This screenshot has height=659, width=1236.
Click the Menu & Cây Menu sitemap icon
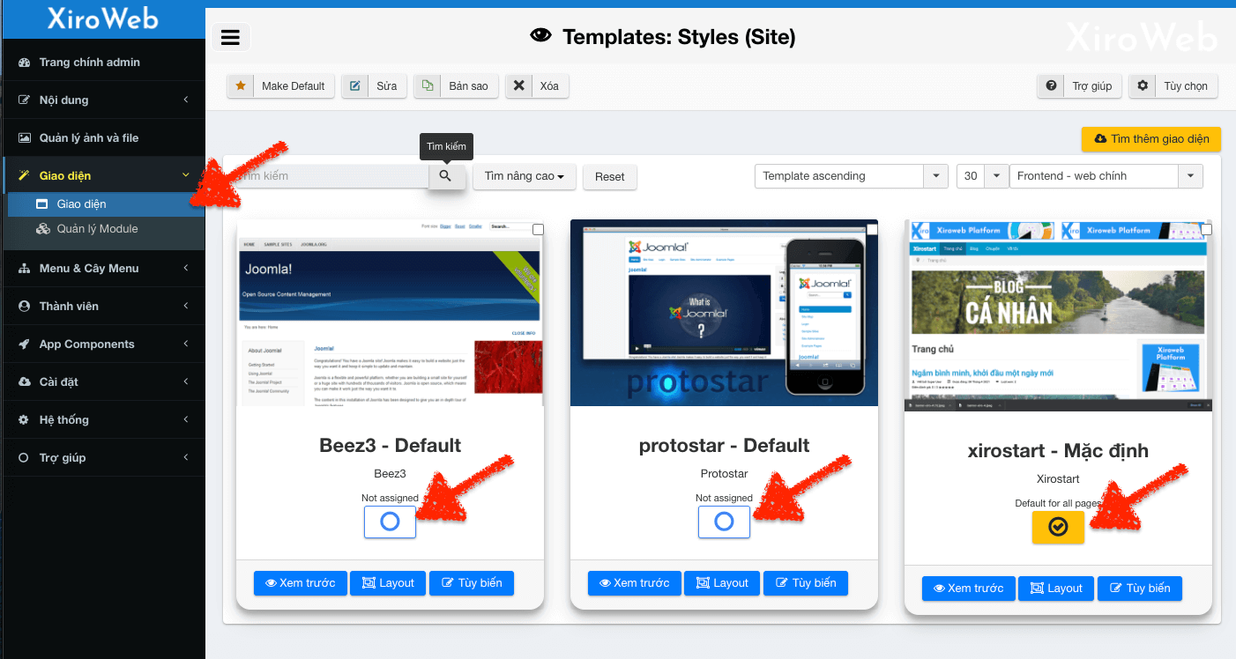pyautogui.click(x=25, y=269)
